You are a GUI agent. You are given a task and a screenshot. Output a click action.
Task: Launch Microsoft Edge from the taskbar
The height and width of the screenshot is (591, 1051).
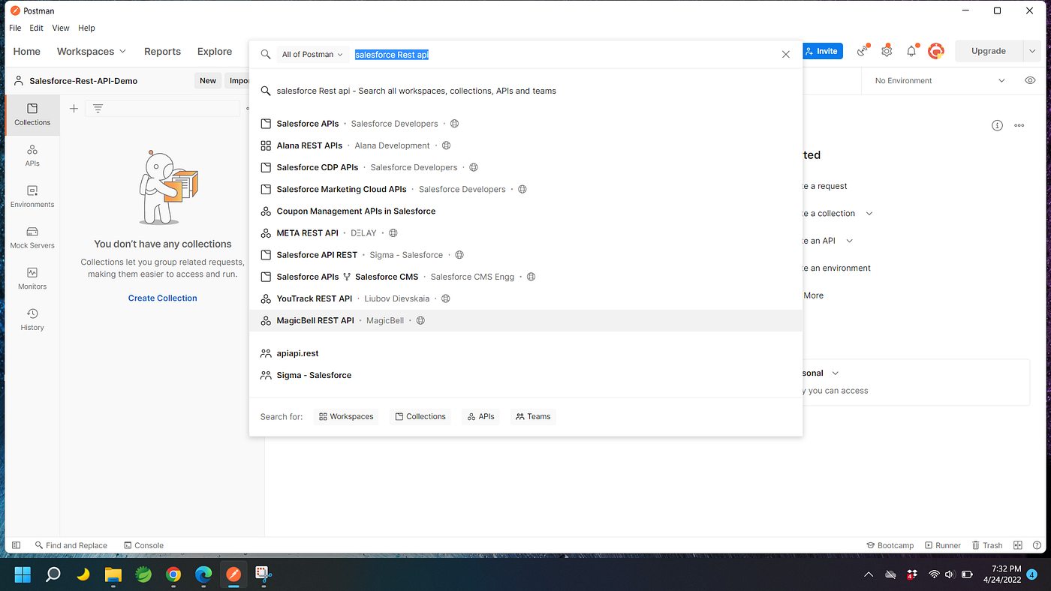[x=203, y=574]
